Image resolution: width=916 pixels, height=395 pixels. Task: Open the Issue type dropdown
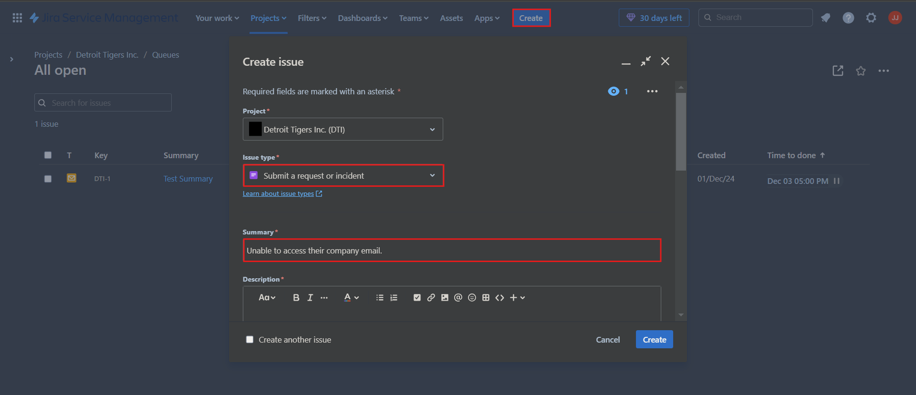point(343,175)
